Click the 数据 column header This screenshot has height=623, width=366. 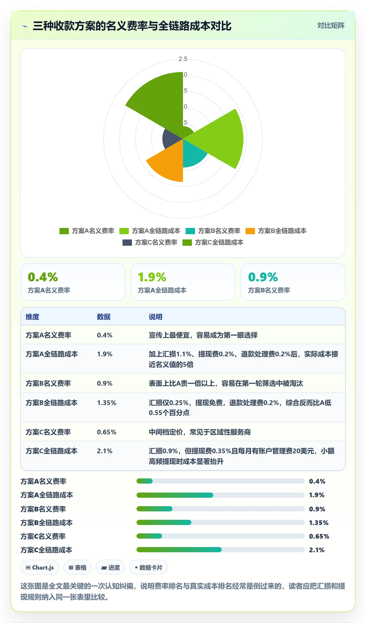click(104, 317)
